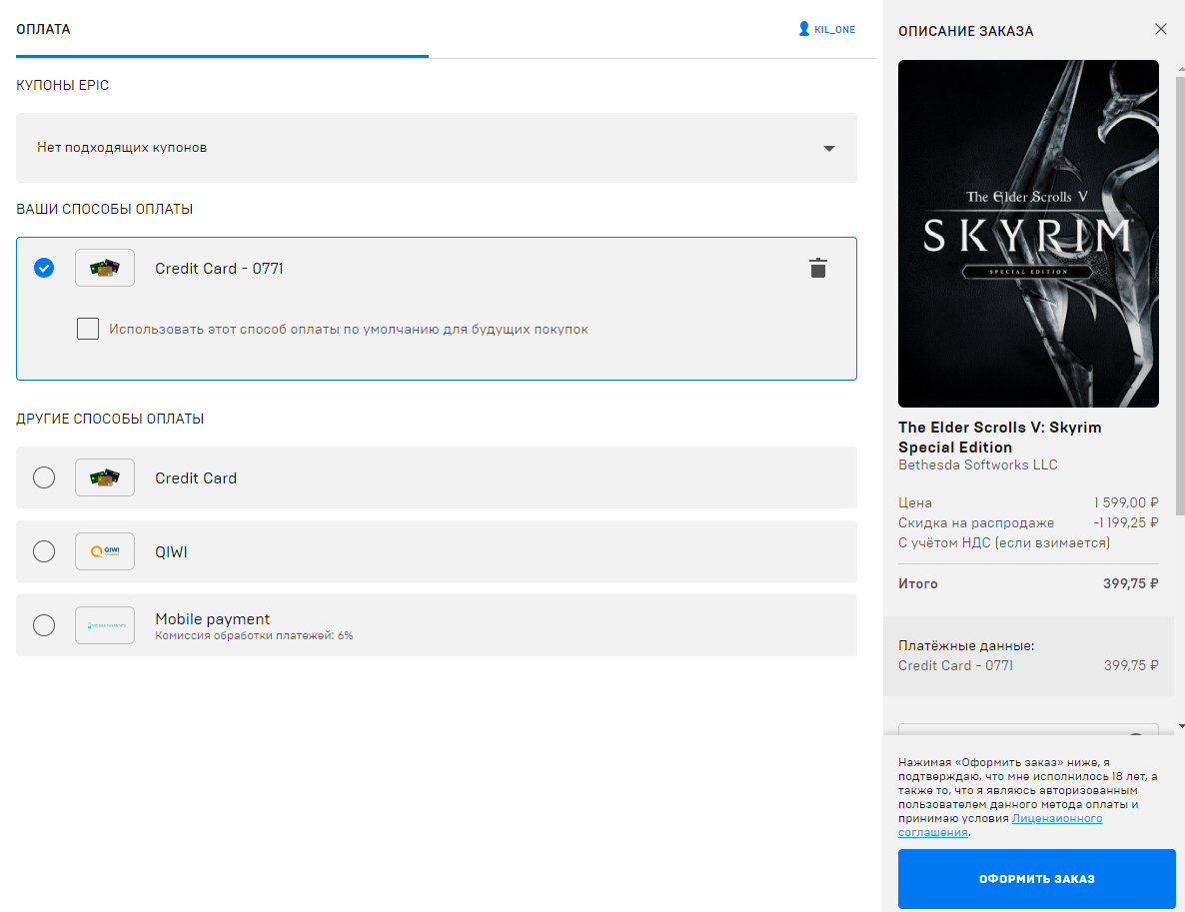
Task: Click the Mobile payment logo
Action: click(105, 625)
